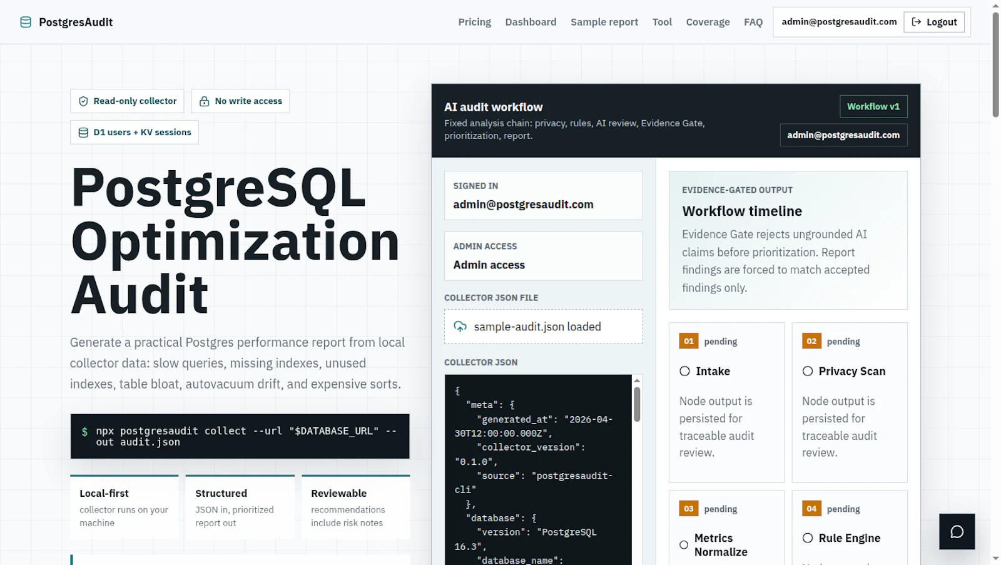
Task: Click the Workflow timeline heading
Action: (x=742, y=211)
